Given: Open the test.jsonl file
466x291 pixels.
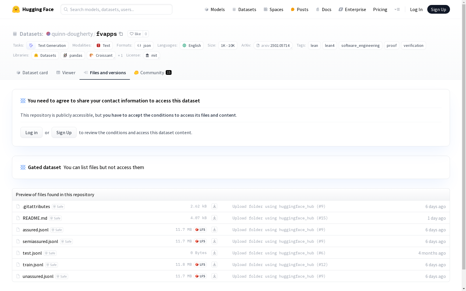Looking at the screenshot, I should pyautogui.click(x=32, y=253).
